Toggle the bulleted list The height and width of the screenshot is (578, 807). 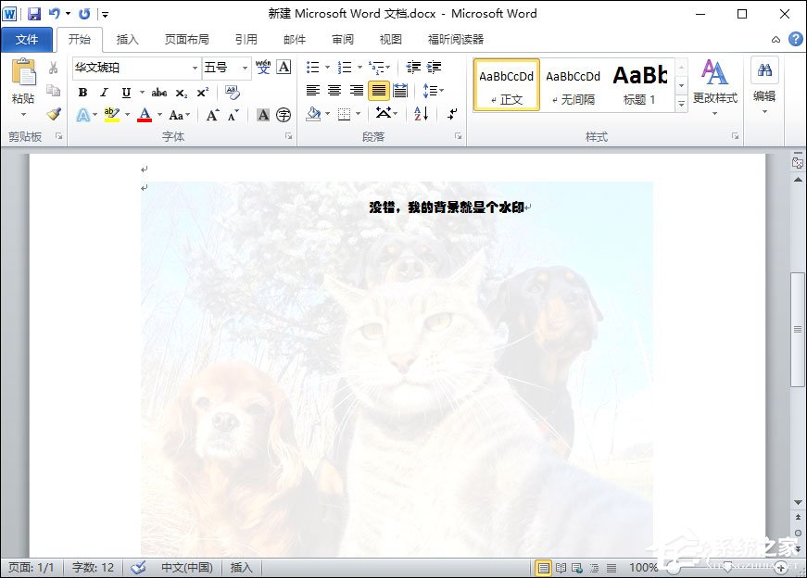pos(312,66)
